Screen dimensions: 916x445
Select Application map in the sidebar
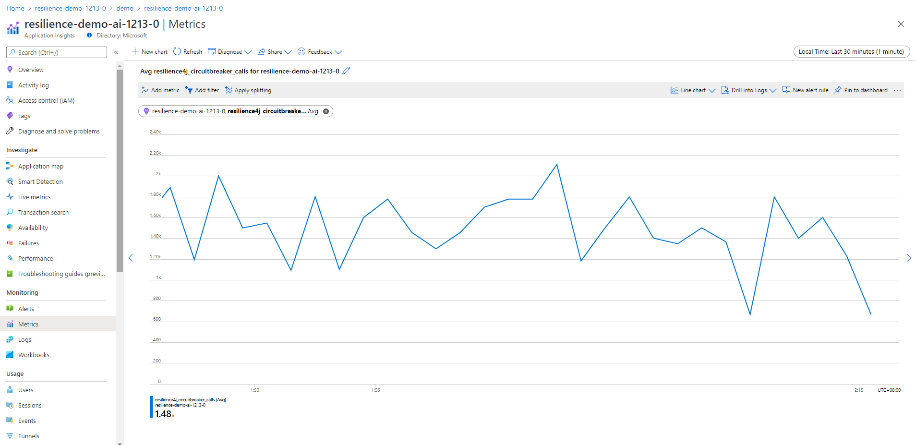40,167
